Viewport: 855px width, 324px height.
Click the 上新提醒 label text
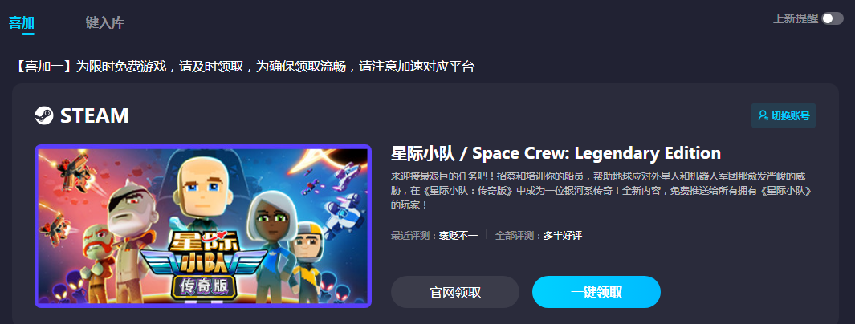tap(796, 18)
